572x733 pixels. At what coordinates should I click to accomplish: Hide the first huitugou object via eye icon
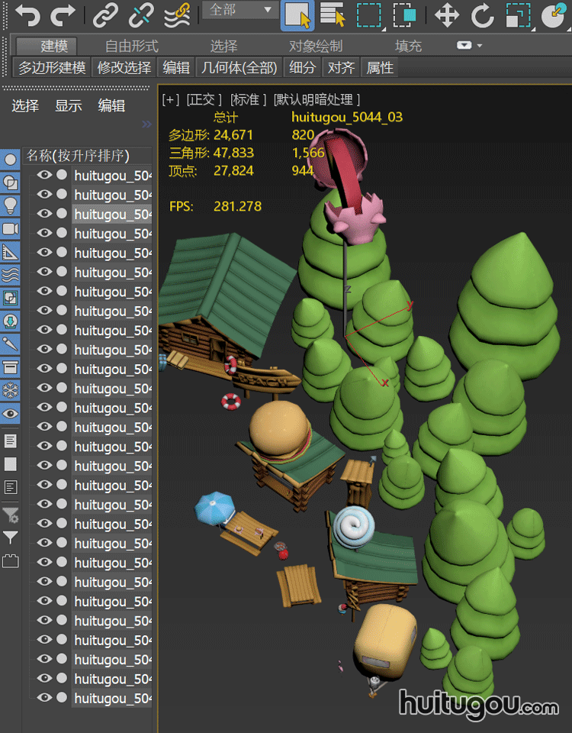pos(44,175)
